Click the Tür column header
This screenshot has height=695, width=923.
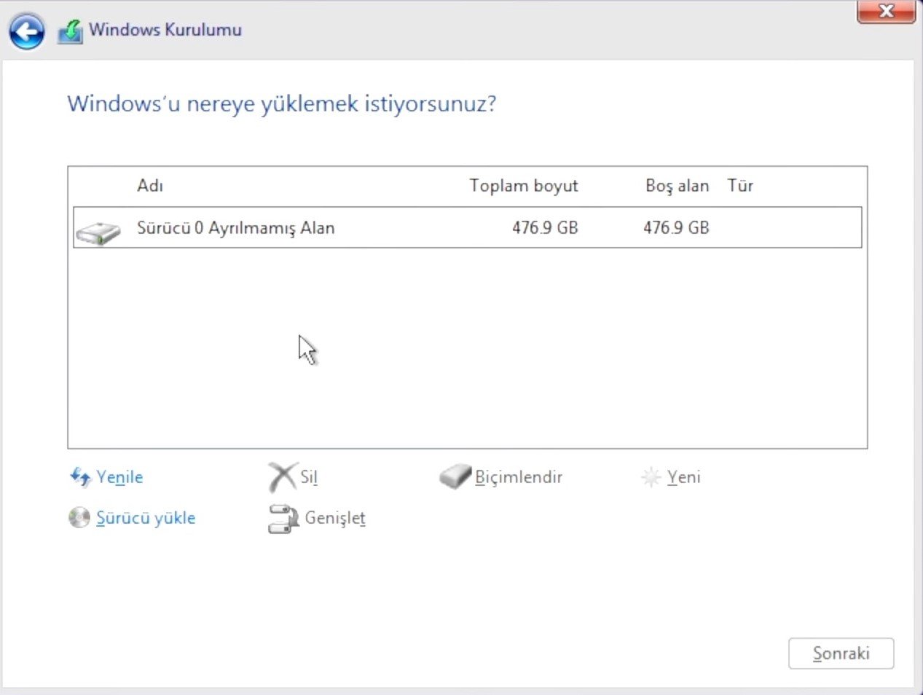(x=740, y=186)
